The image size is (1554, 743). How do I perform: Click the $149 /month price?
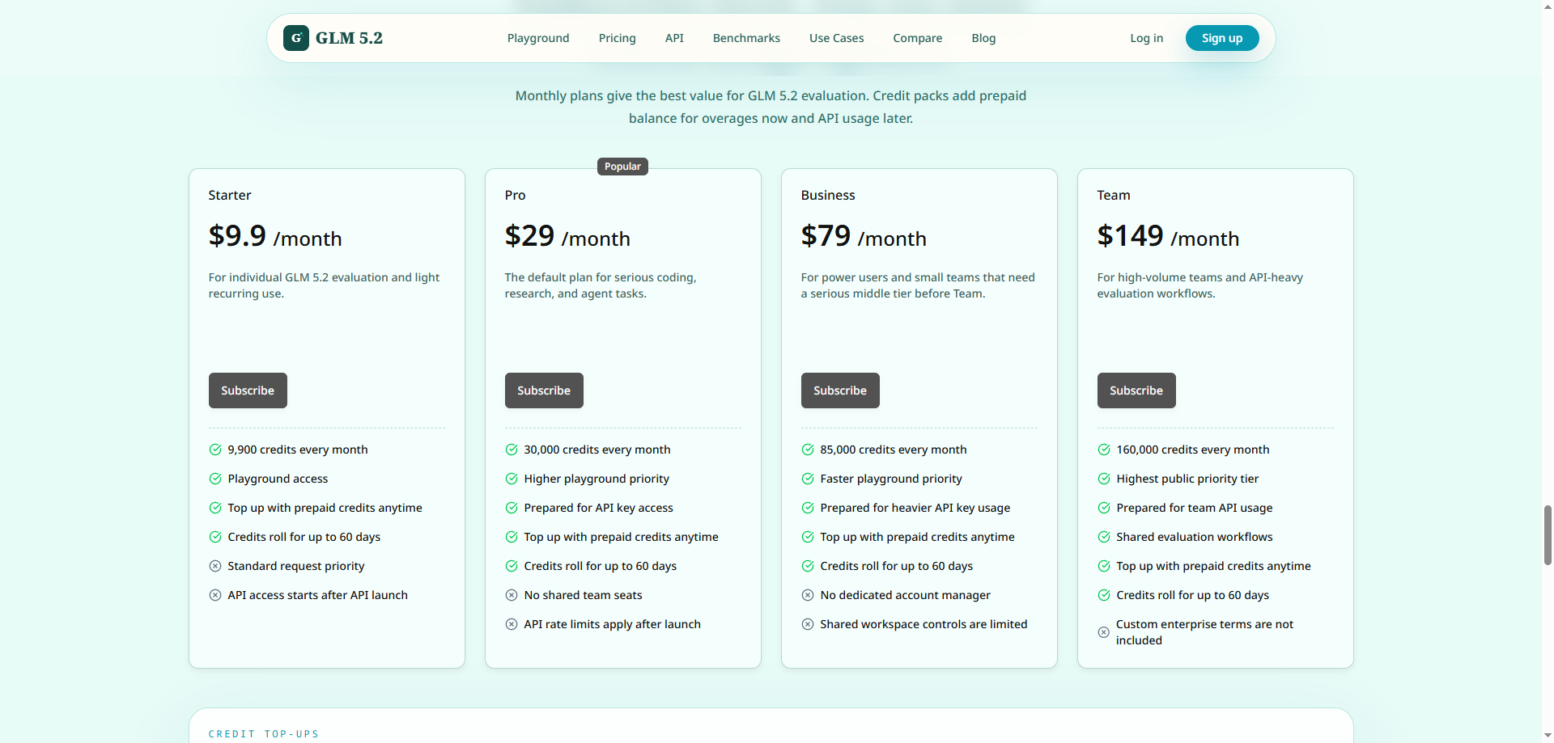point(1168,236)
